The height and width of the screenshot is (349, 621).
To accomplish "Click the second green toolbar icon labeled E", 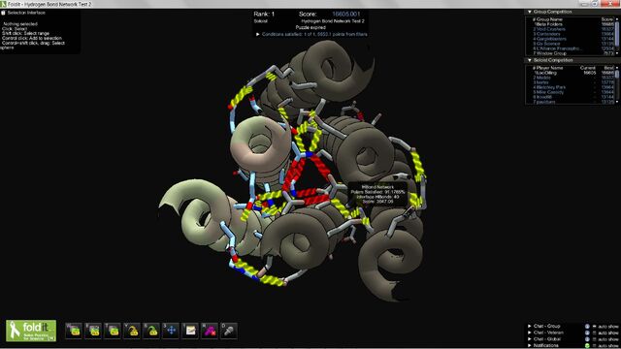I will (x=93, y=331).
